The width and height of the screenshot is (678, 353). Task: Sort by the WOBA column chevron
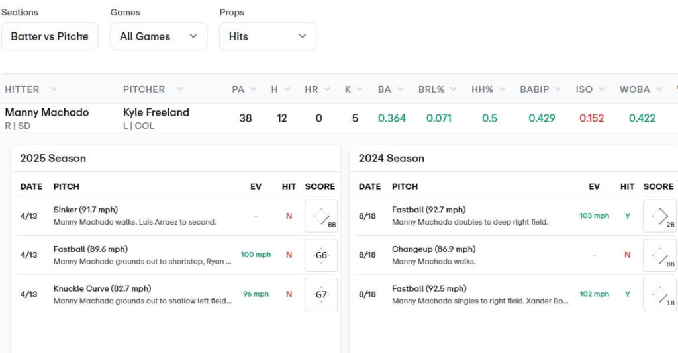click(x=659, y=89)
